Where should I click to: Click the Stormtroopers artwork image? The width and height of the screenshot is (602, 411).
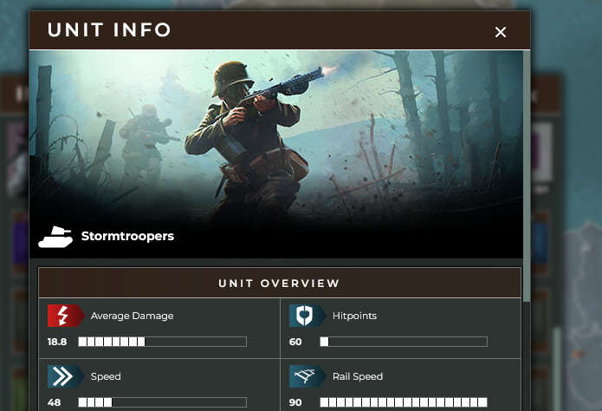(x=276, y=154)
